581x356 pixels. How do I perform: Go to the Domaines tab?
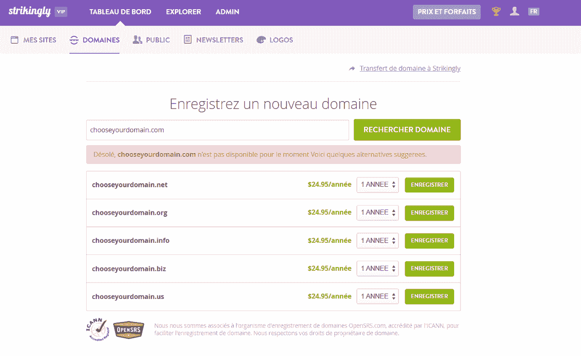tap(94, 40)
